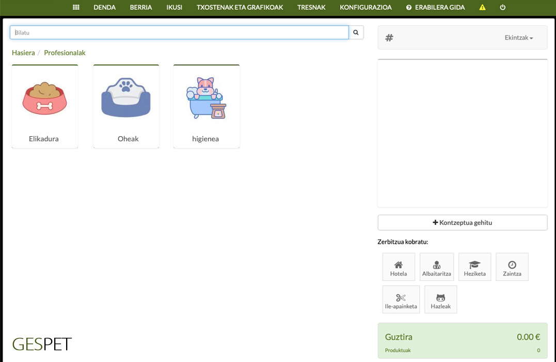
Task: Click the power logout icon
Action: 503,7
